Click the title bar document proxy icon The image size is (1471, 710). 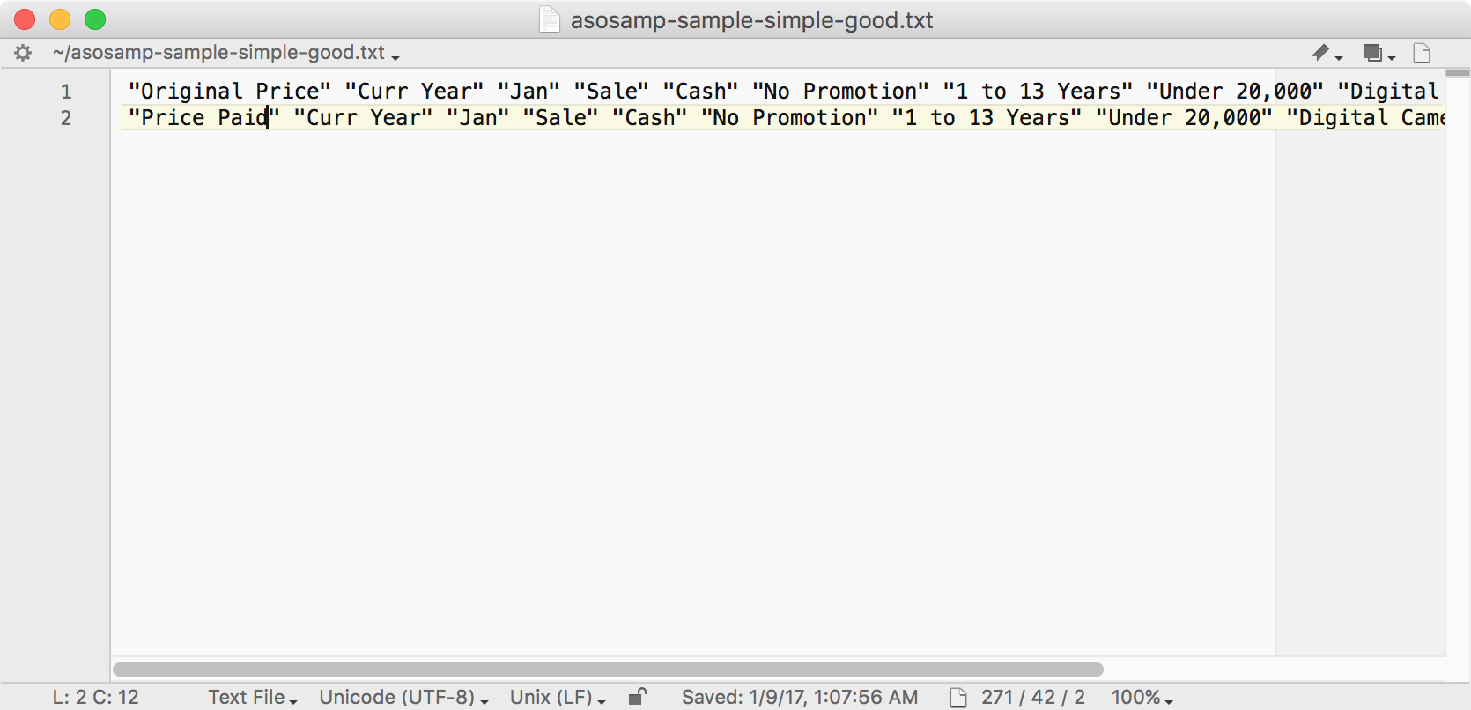(x=549, y=19)
